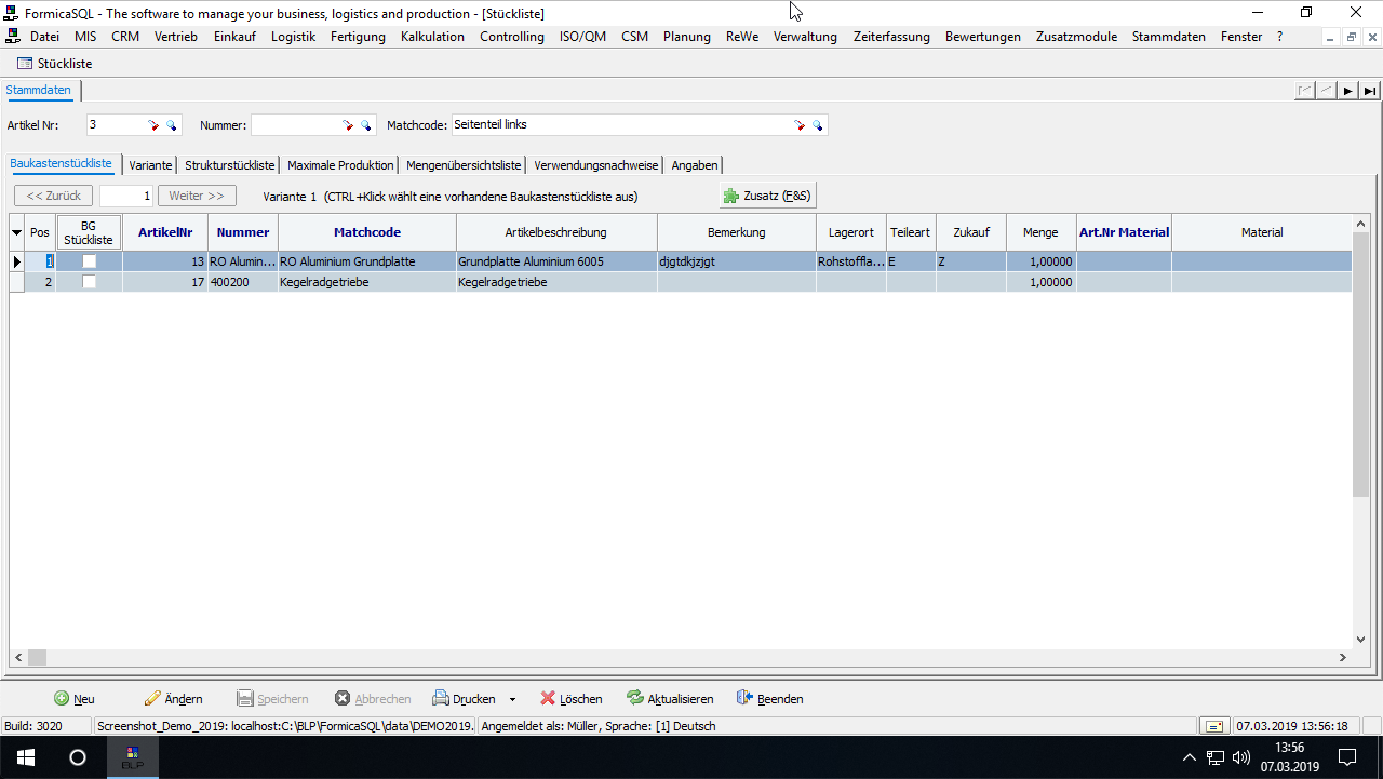Click the horizontal scrollbar thumb

[x=37, y=657]
